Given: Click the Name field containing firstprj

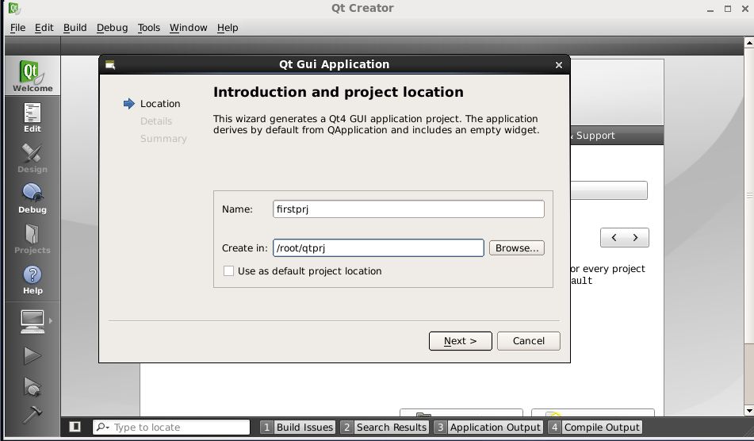Looking at the screenshot, I should coord(409,209).
